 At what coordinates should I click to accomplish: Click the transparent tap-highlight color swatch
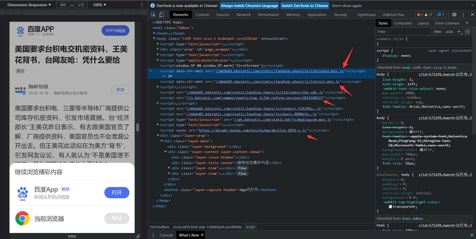(x=390, y=207)
